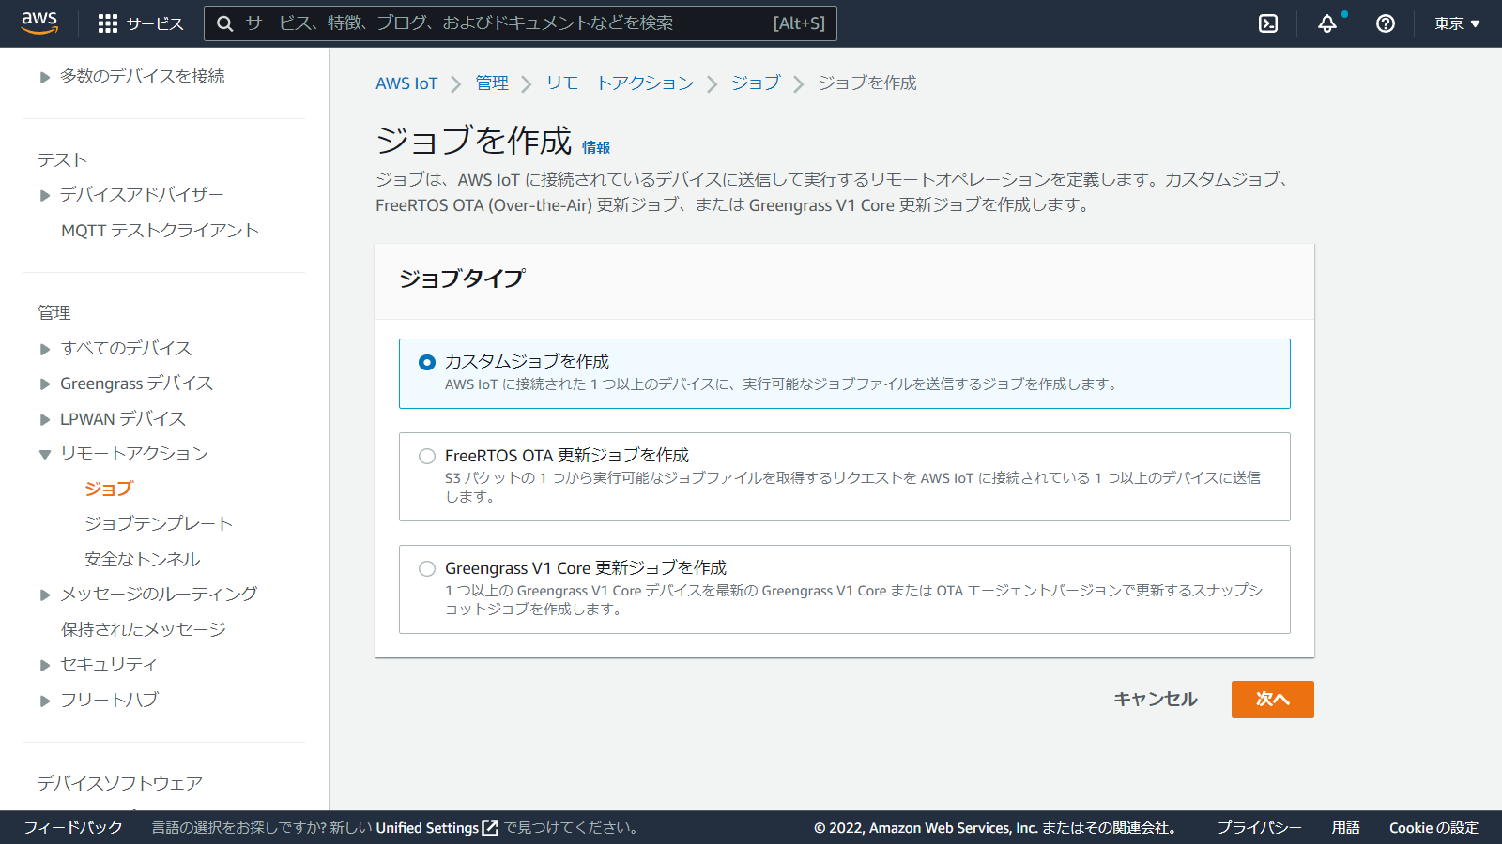Viewport: 1502px width, 844px height.
Task: Choose Greengrass V1 Core 更新ジョブ radio button
Action: (427, 568)
